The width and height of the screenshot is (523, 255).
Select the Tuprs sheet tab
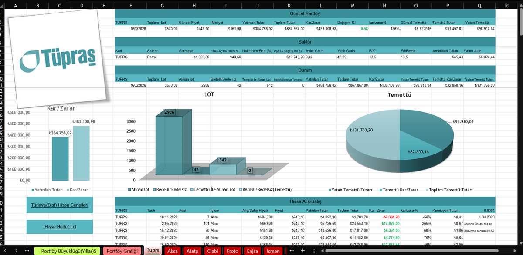click(153, 251)
